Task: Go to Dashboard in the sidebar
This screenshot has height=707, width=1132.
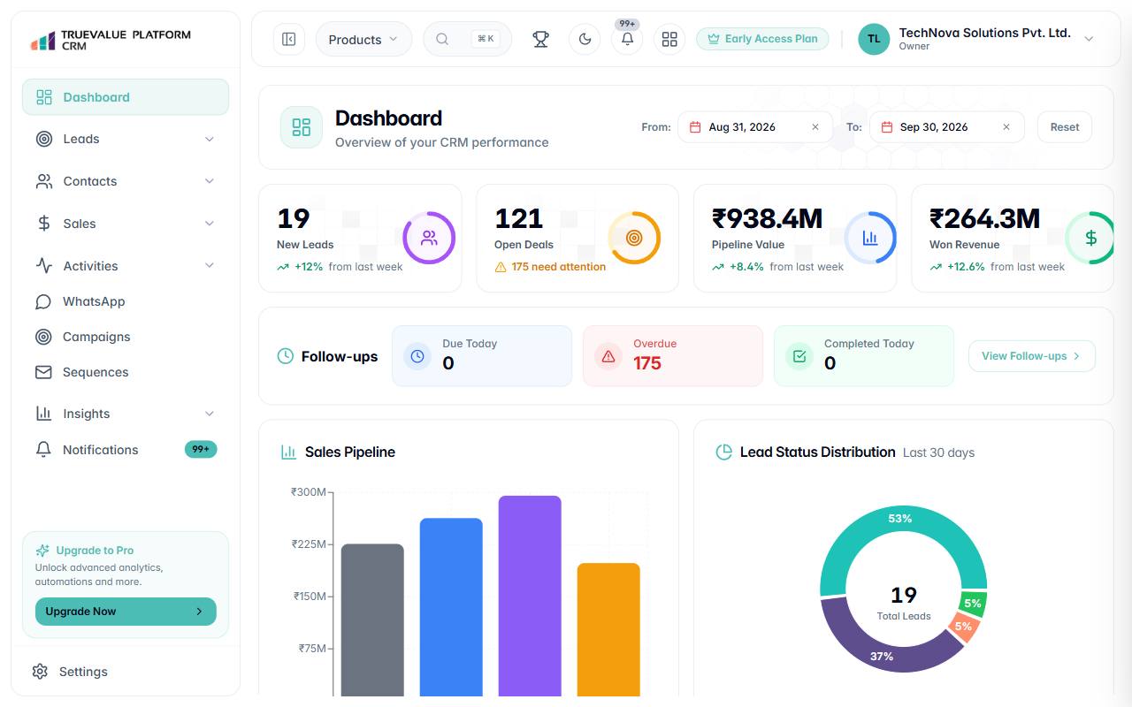Action: pos(126,97)
